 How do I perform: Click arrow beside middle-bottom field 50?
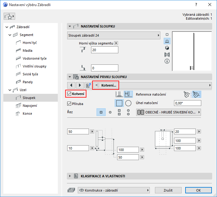point(142,157)
